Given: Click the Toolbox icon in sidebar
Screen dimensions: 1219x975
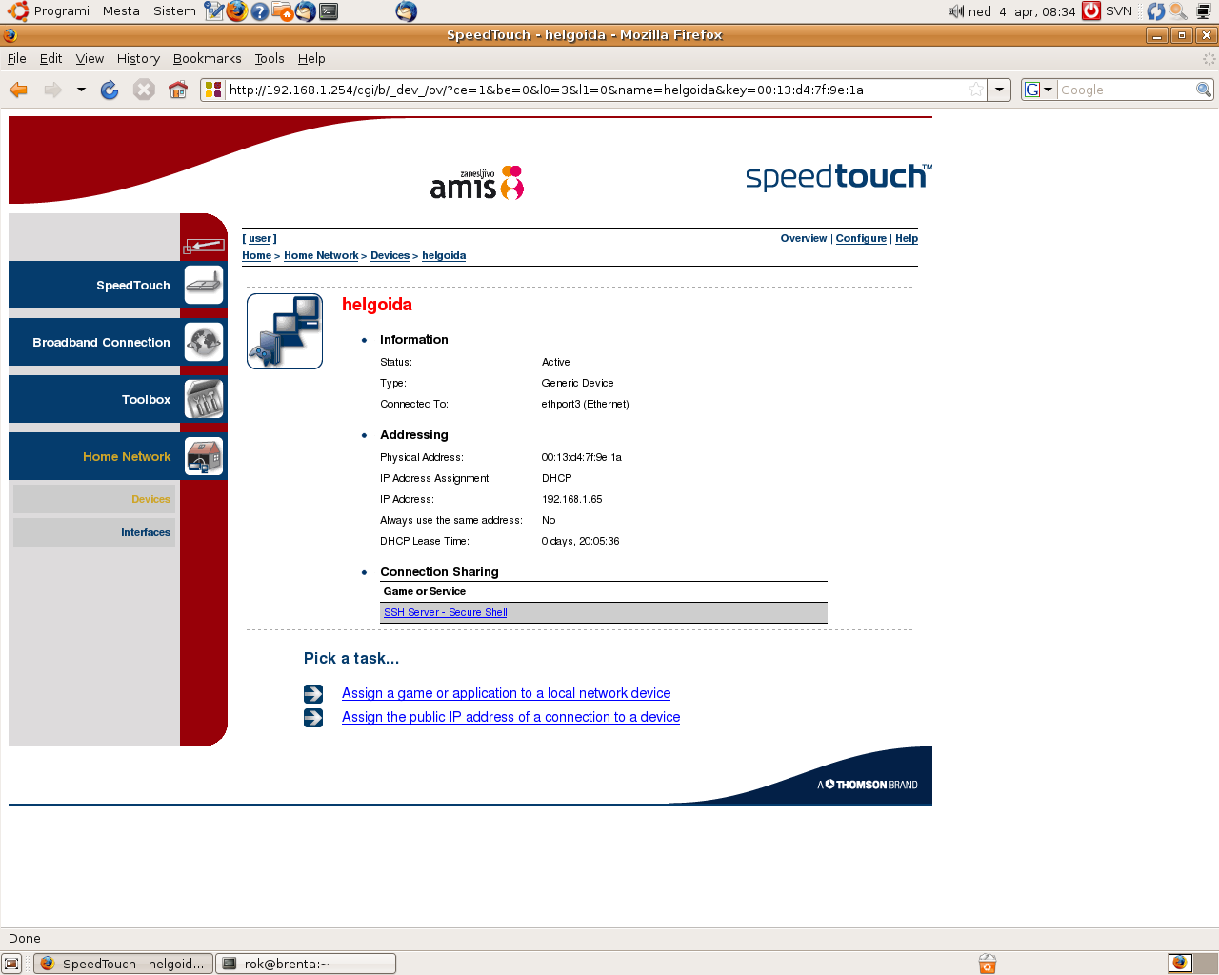Looking at the screenshot, I should (x=204, y=399).
